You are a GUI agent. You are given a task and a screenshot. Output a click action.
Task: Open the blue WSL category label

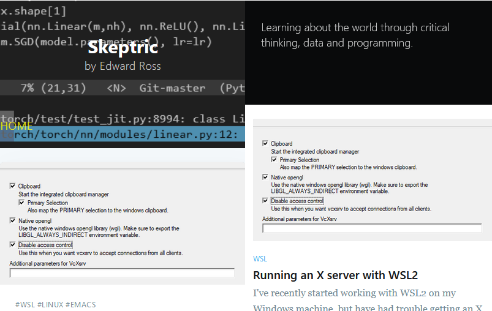tap(260, 259)
